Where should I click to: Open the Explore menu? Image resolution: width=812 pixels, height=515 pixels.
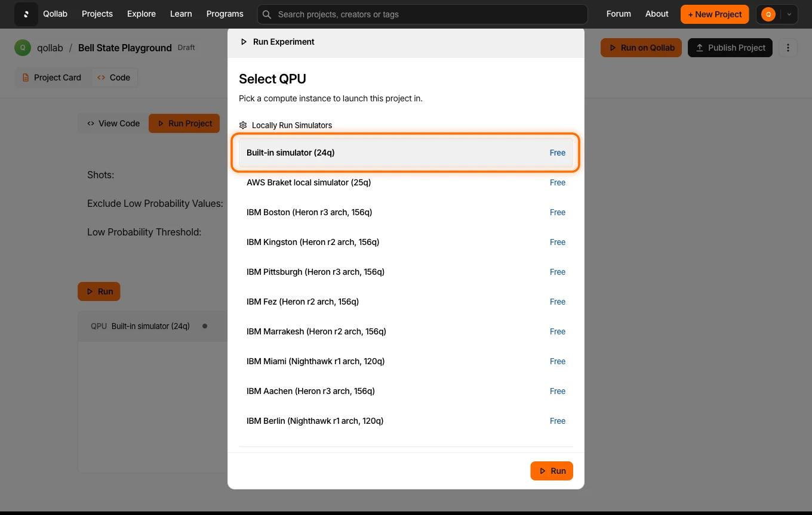coord(142,14)
